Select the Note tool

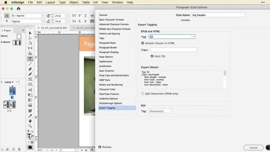(30, 111)
